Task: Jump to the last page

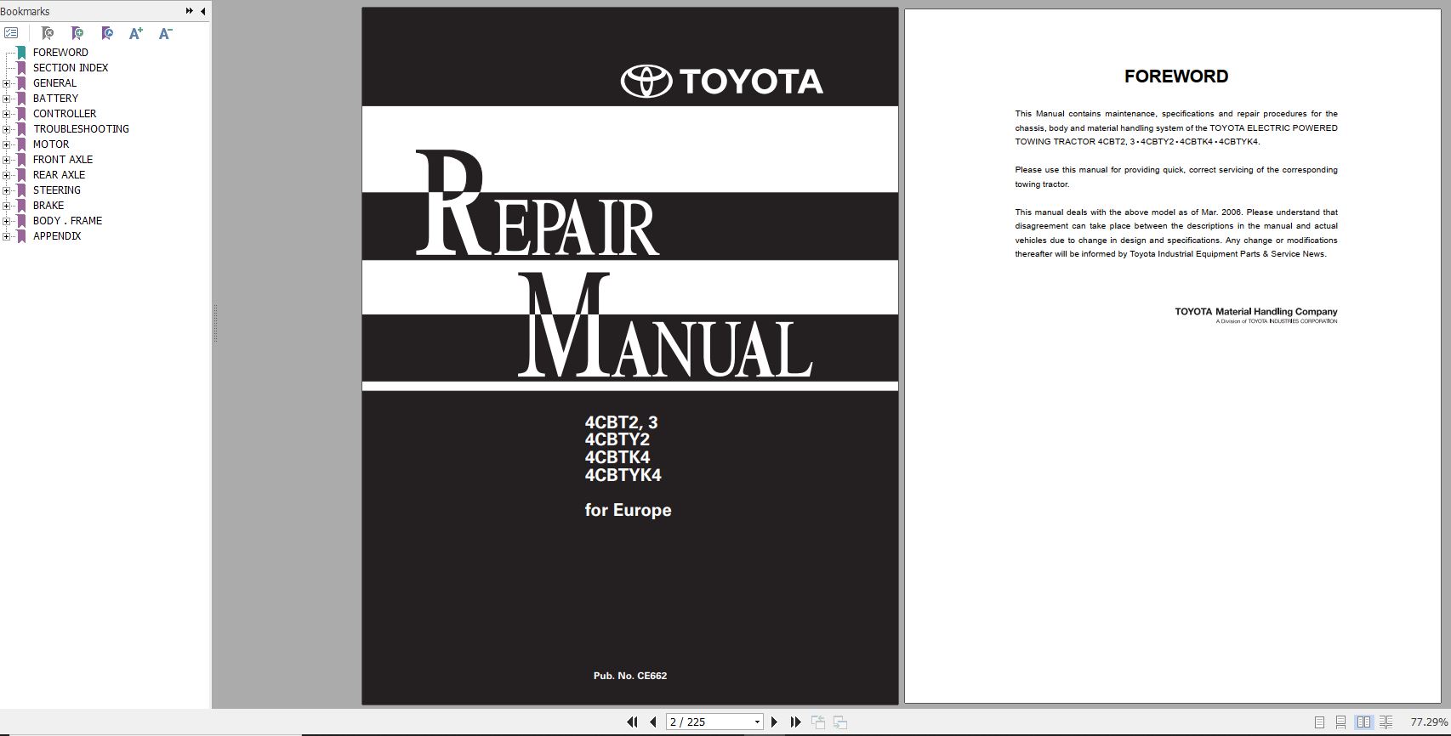Action: coord(795,722)
